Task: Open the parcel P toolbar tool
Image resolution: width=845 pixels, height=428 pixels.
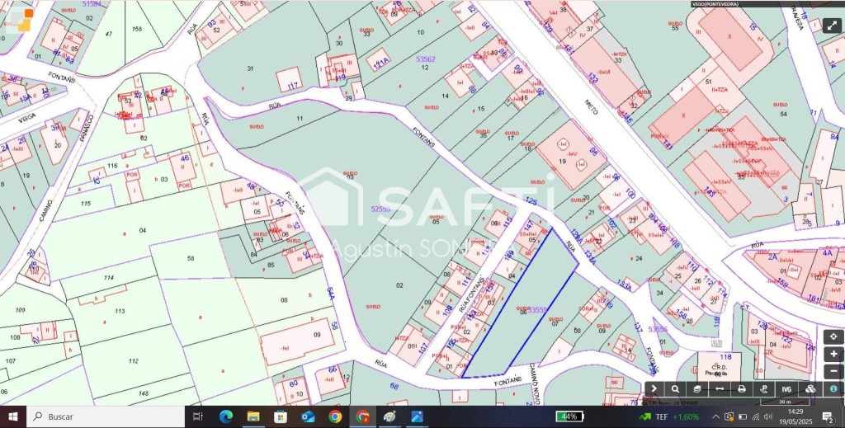Action: click(x=764, y=388)
